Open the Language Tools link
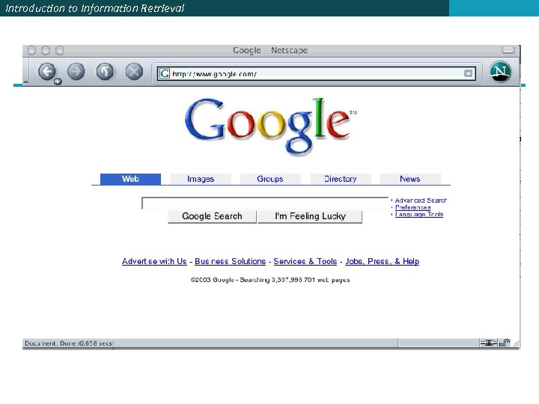The width and height of the screenshot is (539, 404). point(419,215)
